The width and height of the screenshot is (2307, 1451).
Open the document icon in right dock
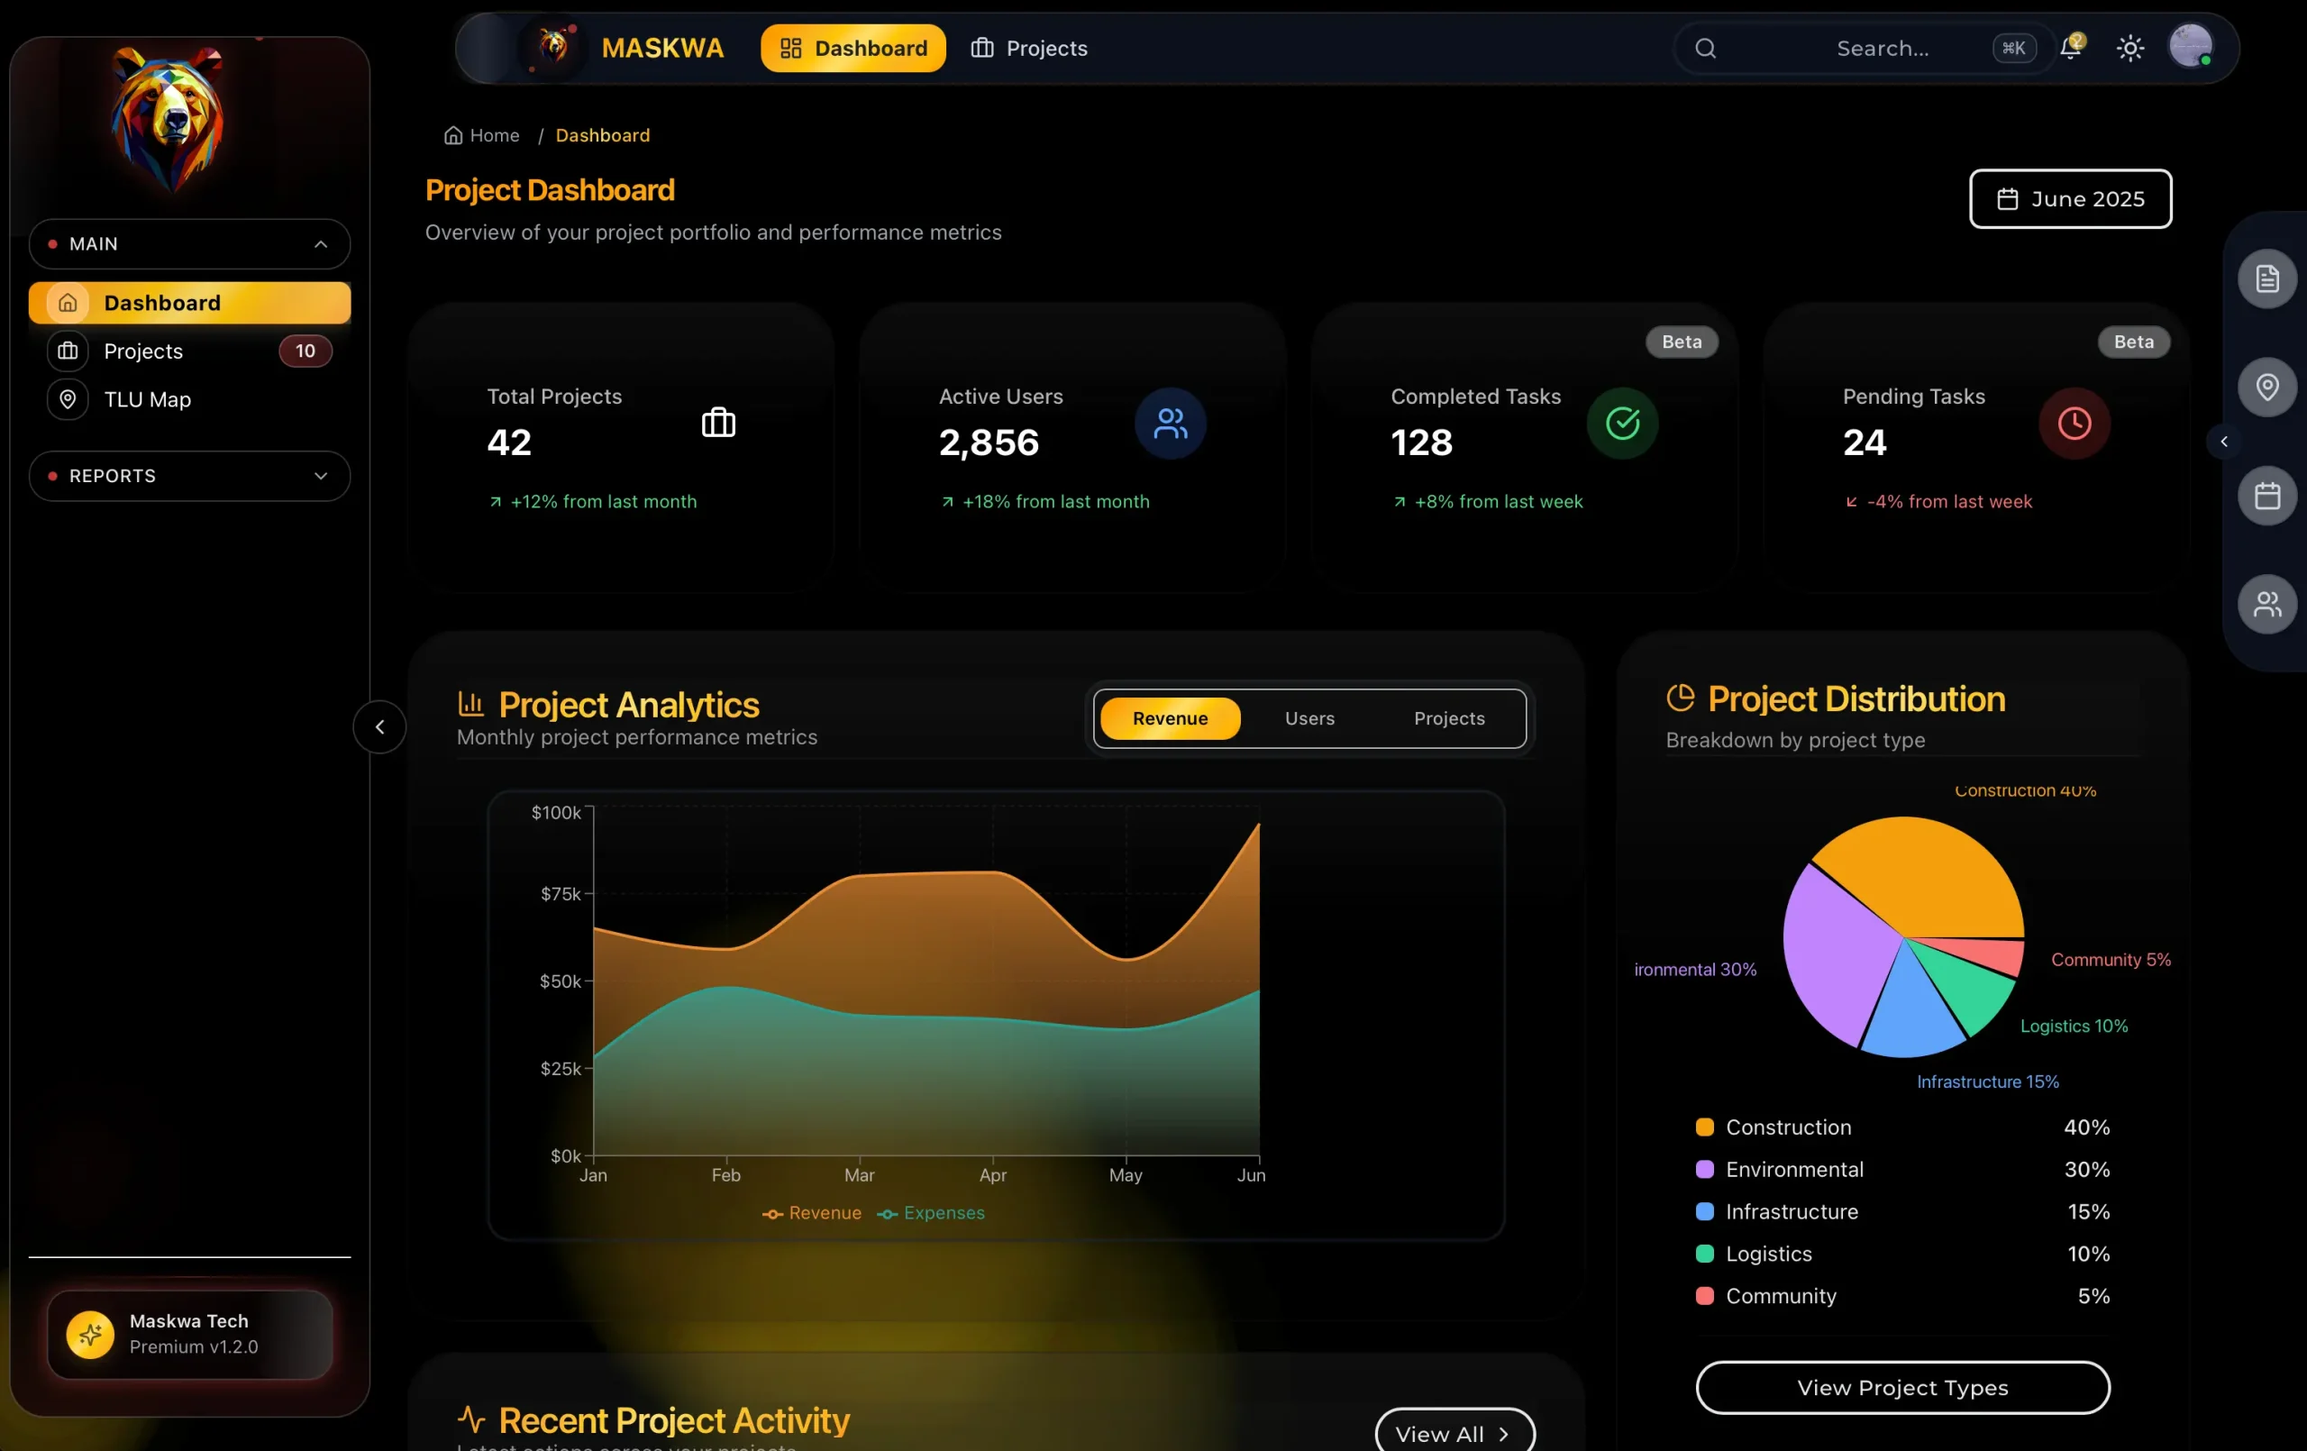coord(2266,278)
